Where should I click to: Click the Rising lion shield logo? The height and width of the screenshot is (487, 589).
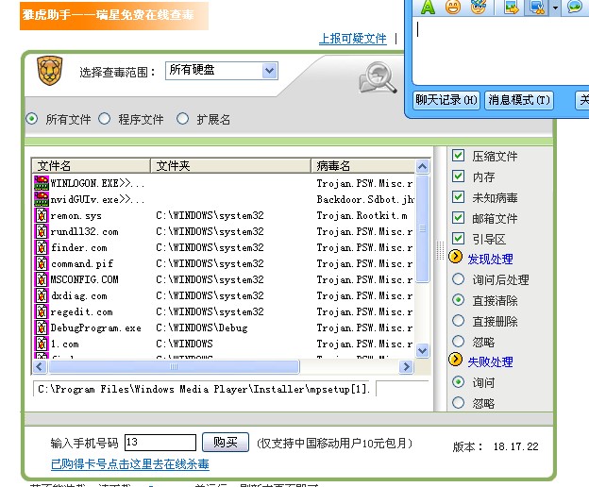pyautogui.click(x=50, y=70)
